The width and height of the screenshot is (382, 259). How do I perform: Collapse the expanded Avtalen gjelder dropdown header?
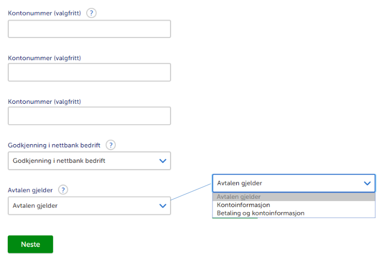287,183
